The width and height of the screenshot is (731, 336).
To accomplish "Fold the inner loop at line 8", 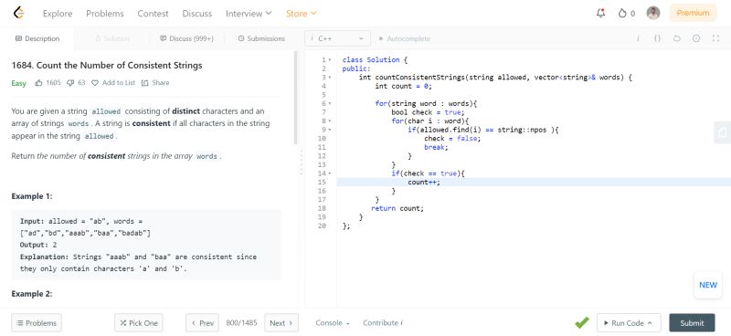I will (330, 121).
